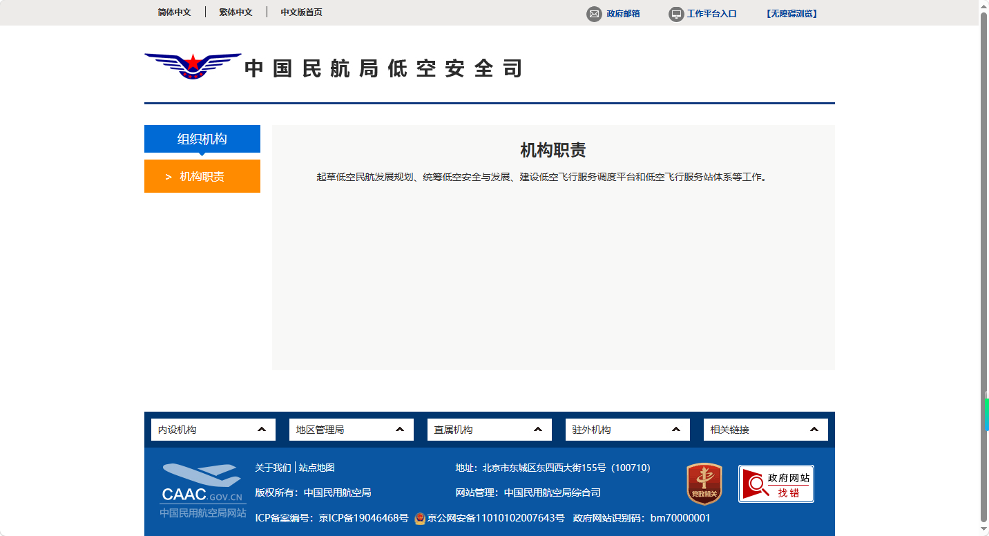Click the 政府网站识别码 bm70000001 text
This screenshot has width=989, height=536.
(642, 518)
